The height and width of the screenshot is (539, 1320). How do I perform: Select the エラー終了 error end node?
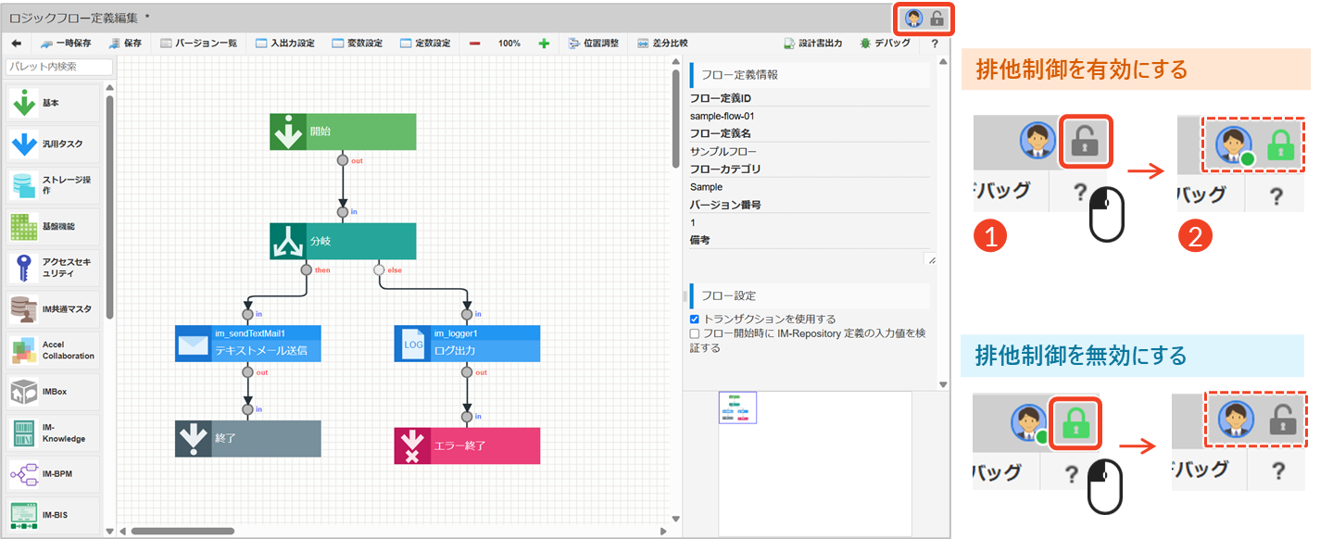(467, 445)
